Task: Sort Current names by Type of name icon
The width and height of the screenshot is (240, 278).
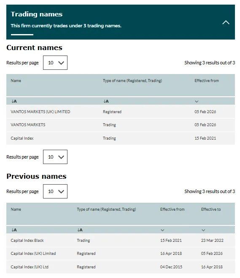Action: [x=106, y=101]
